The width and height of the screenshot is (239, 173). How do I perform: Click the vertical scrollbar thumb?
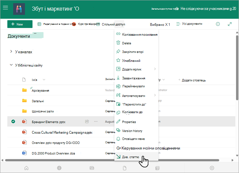pos(237,67)
